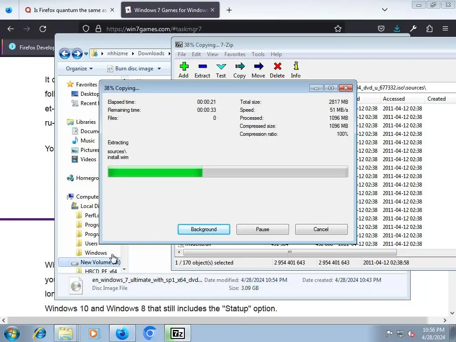Click the site security padlock icon
Viewport: 456px width, 342px height.
point(98,29)
